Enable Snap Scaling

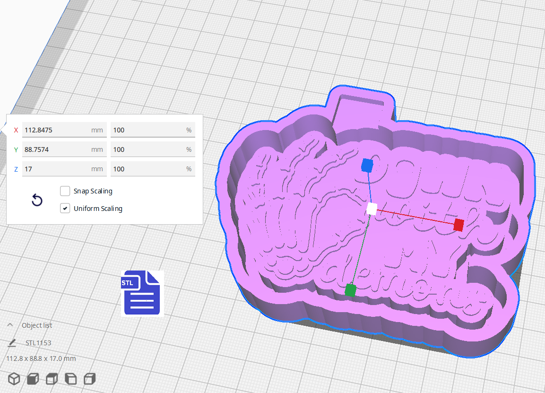(x=65, y=191)
